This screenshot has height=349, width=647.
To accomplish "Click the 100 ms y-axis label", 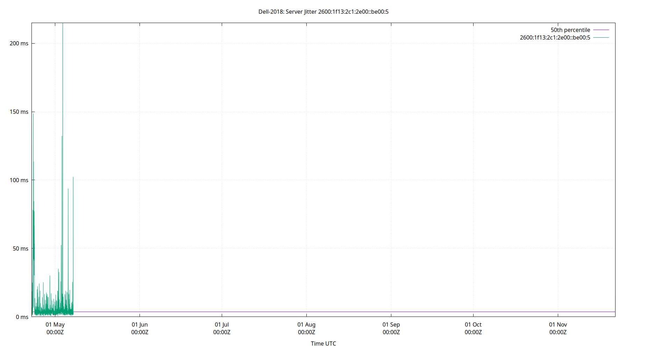I will 19,180.
